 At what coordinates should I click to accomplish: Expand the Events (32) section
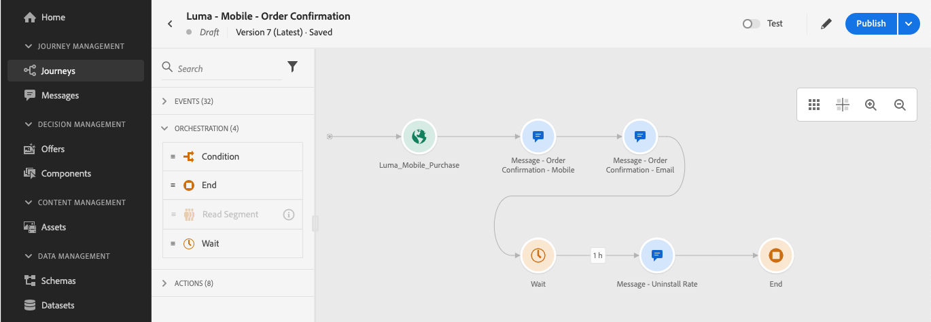[233, 101]
